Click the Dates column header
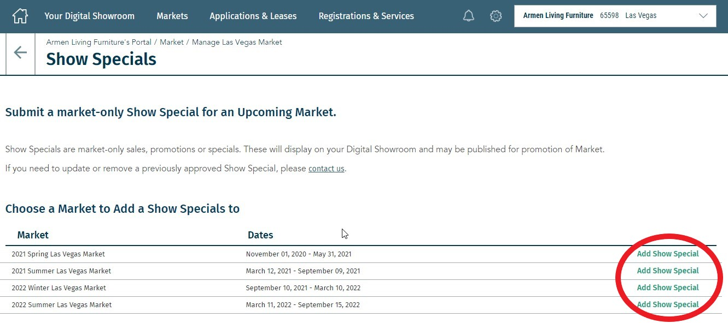The image size is (728, 323). [x=260, y=235]
